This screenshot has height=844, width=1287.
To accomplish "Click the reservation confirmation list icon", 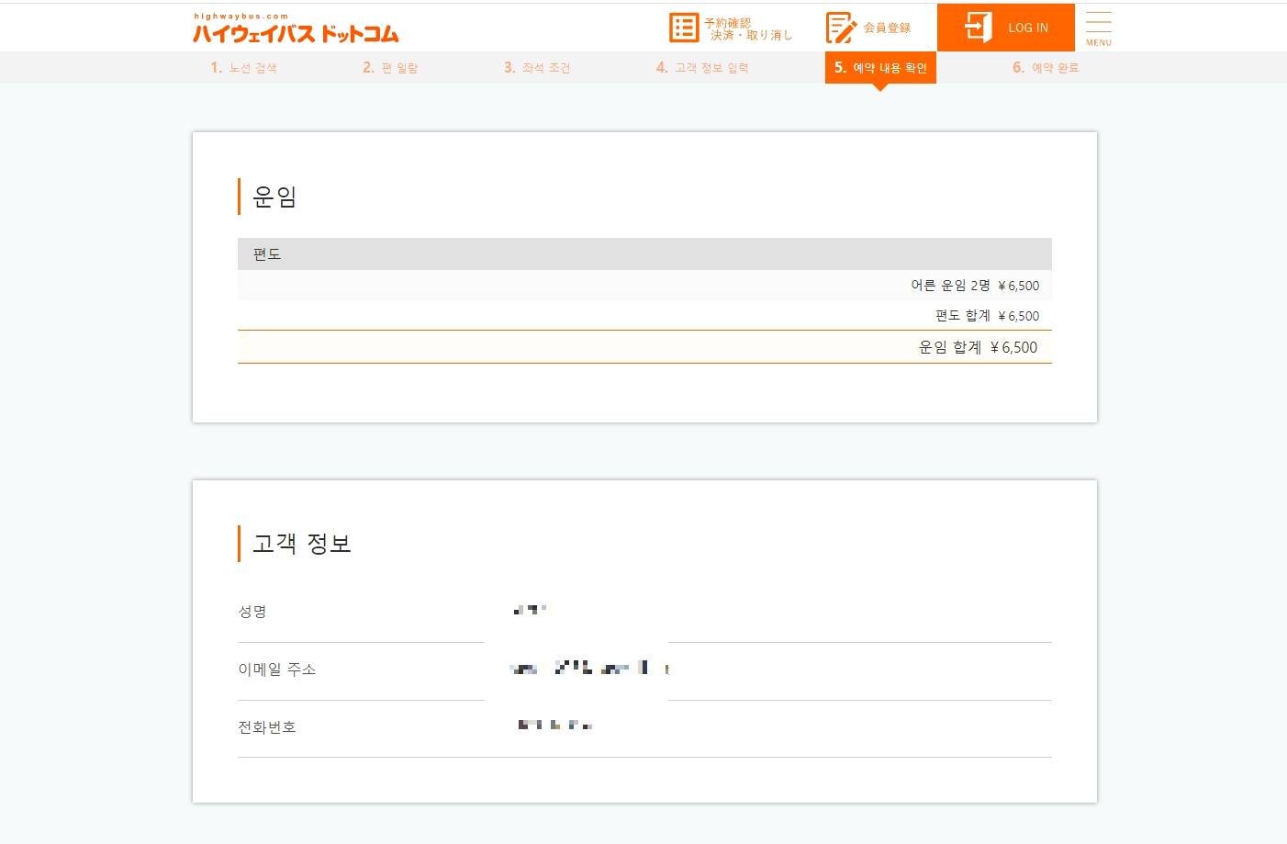I will tap(684, 28).
